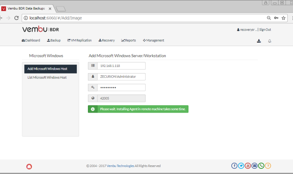Viewport: 293px width, 174px height.
Task: Open the Vembu Technologies link
Action: point(120,166)
